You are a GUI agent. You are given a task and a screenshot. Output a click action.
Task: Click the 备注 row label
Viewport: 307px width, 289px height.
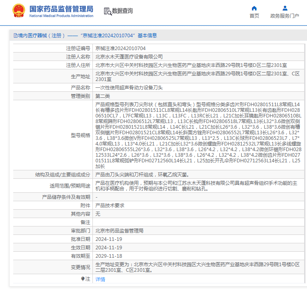click(85, 222)
